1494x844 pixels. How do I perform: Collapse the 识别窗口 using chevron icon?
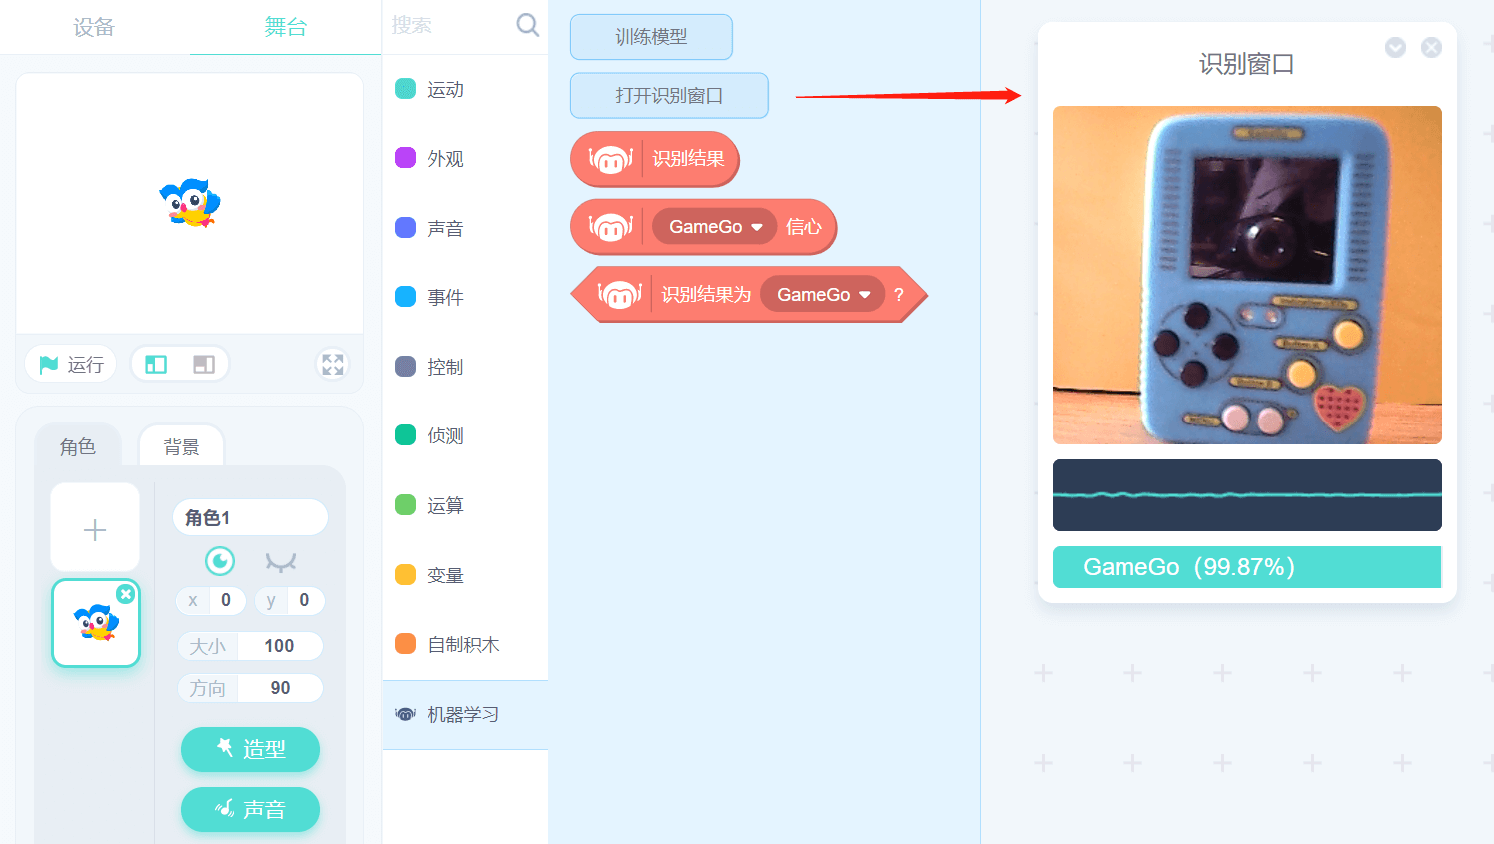(x=1395, y=48)
